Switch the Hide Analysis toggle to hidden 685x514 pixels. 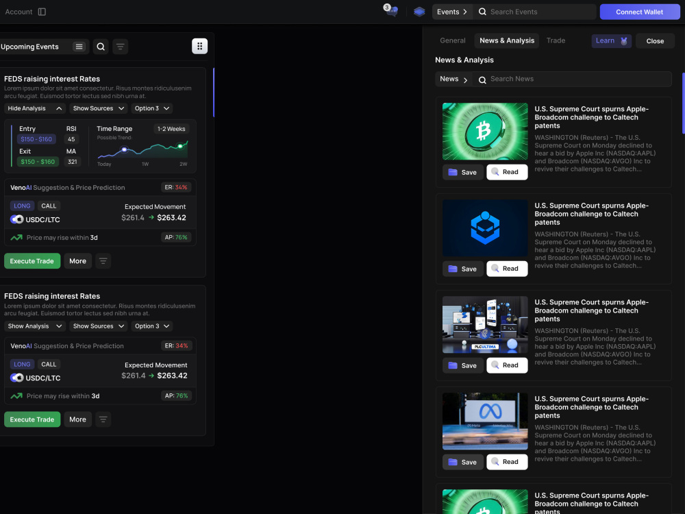(x=34, y=108)
